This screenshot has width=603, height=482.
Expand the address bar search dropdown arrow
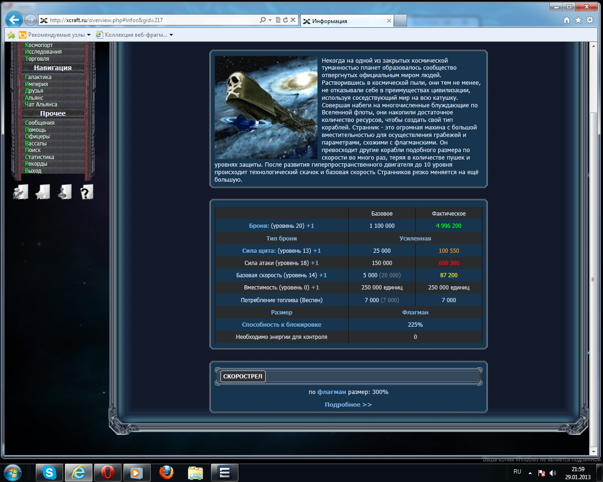point(270,20)
